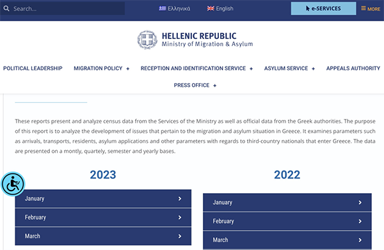Open Appeals Authority menu item
This screenshot has height=250, width=384.
point(353,68)
